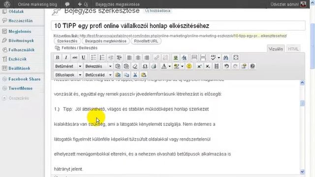315x177 pixels.
Task: Click the print icon in editor toolbar
Action: point(154,66)
